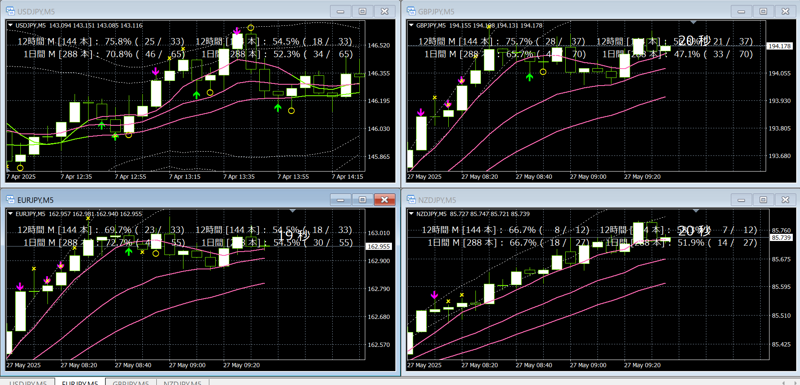800x385 pixels.
Task: Click the 146.030 price level in USDJPY
Action: [x=379, y=129]
